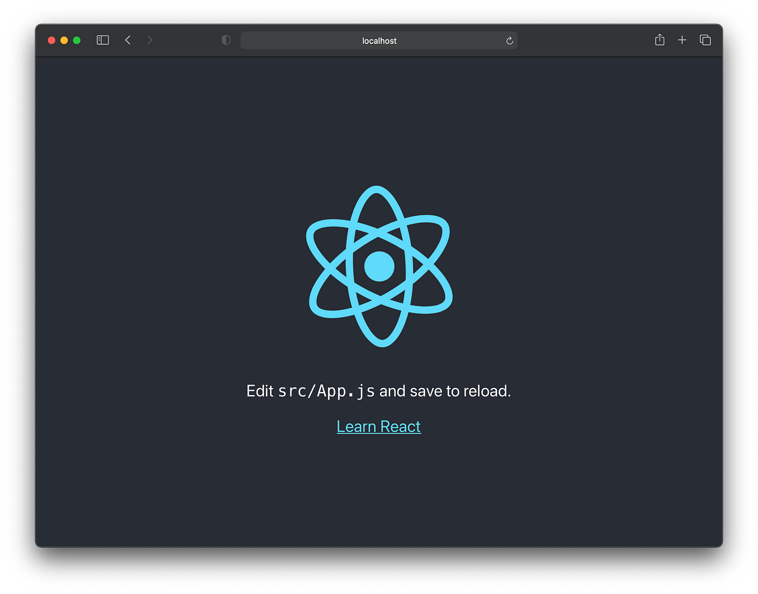Go back to the previous page
The width and height of the screenshot is (758, 594).
point(128,40)
